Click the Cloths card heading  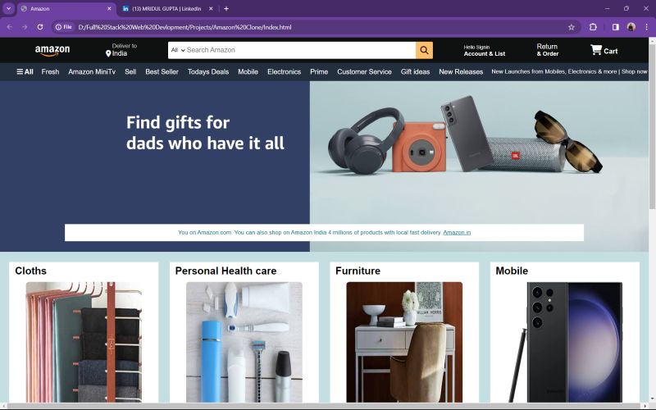[30, 271]
